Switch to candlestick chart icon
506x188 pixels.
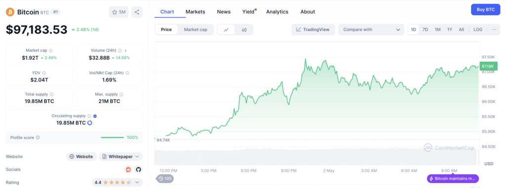pos(244,30)
